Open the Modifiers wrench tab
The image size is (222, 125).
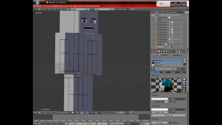pos(172,51)
